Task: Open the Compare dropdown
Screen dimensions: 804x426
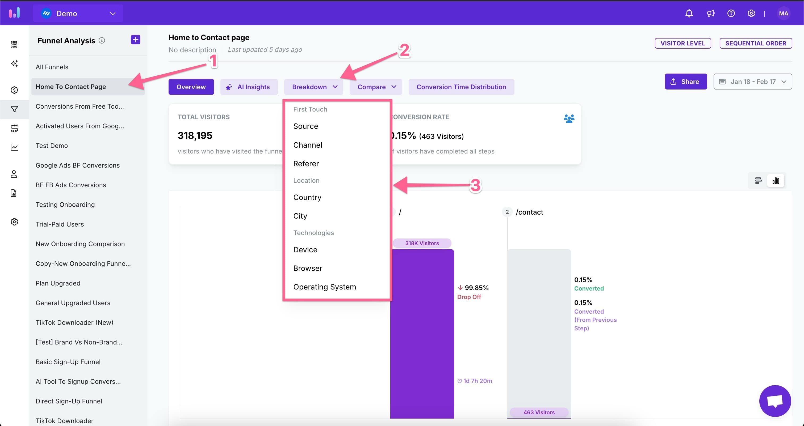Action: point(376,87)
